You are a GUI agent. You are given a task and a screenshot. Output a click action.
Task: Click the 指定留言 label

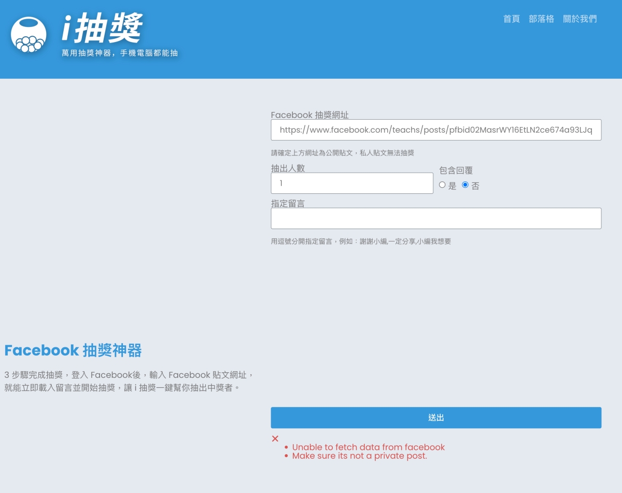click(288, 204)
